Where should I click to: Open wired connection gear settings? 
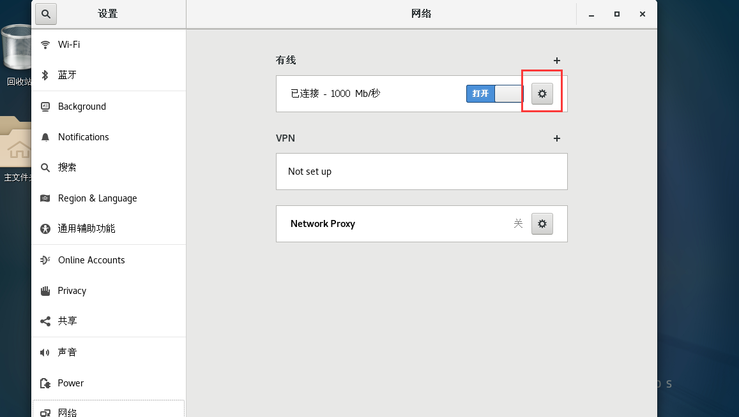542,94
